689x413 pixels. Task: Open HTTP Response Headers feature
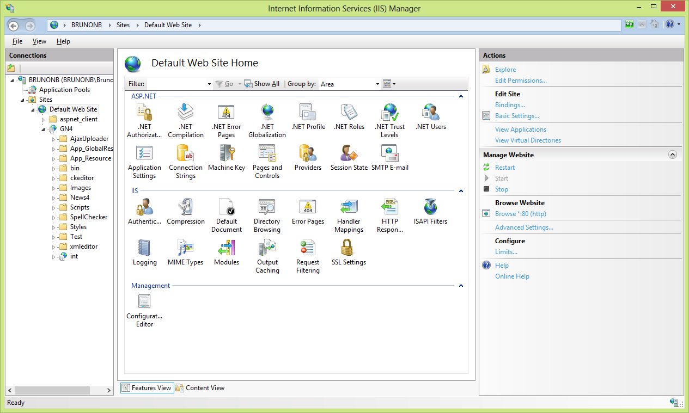[x=390, y=215]
